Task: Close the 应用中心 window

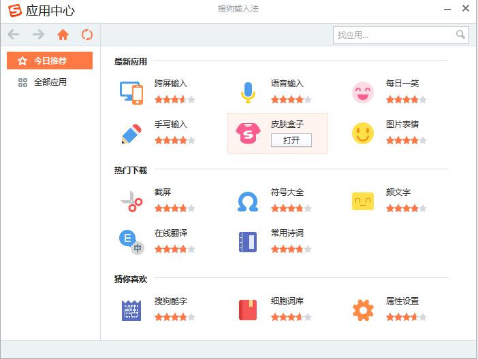Action: (x=466, y=8)
